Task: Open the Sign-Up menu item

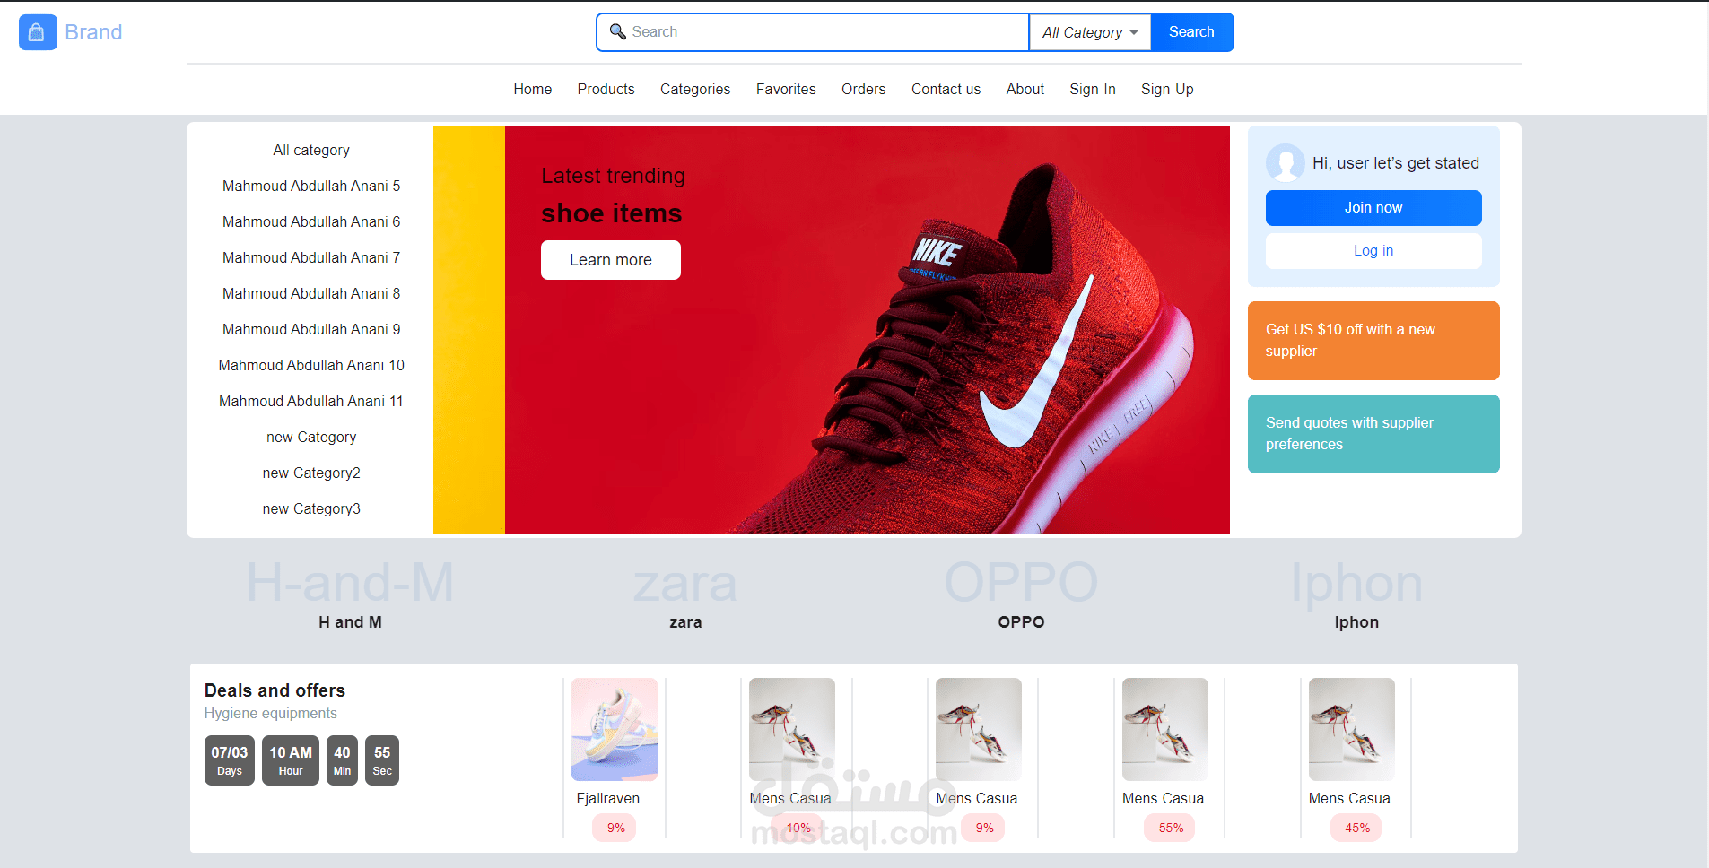Action: point(1167,90)
